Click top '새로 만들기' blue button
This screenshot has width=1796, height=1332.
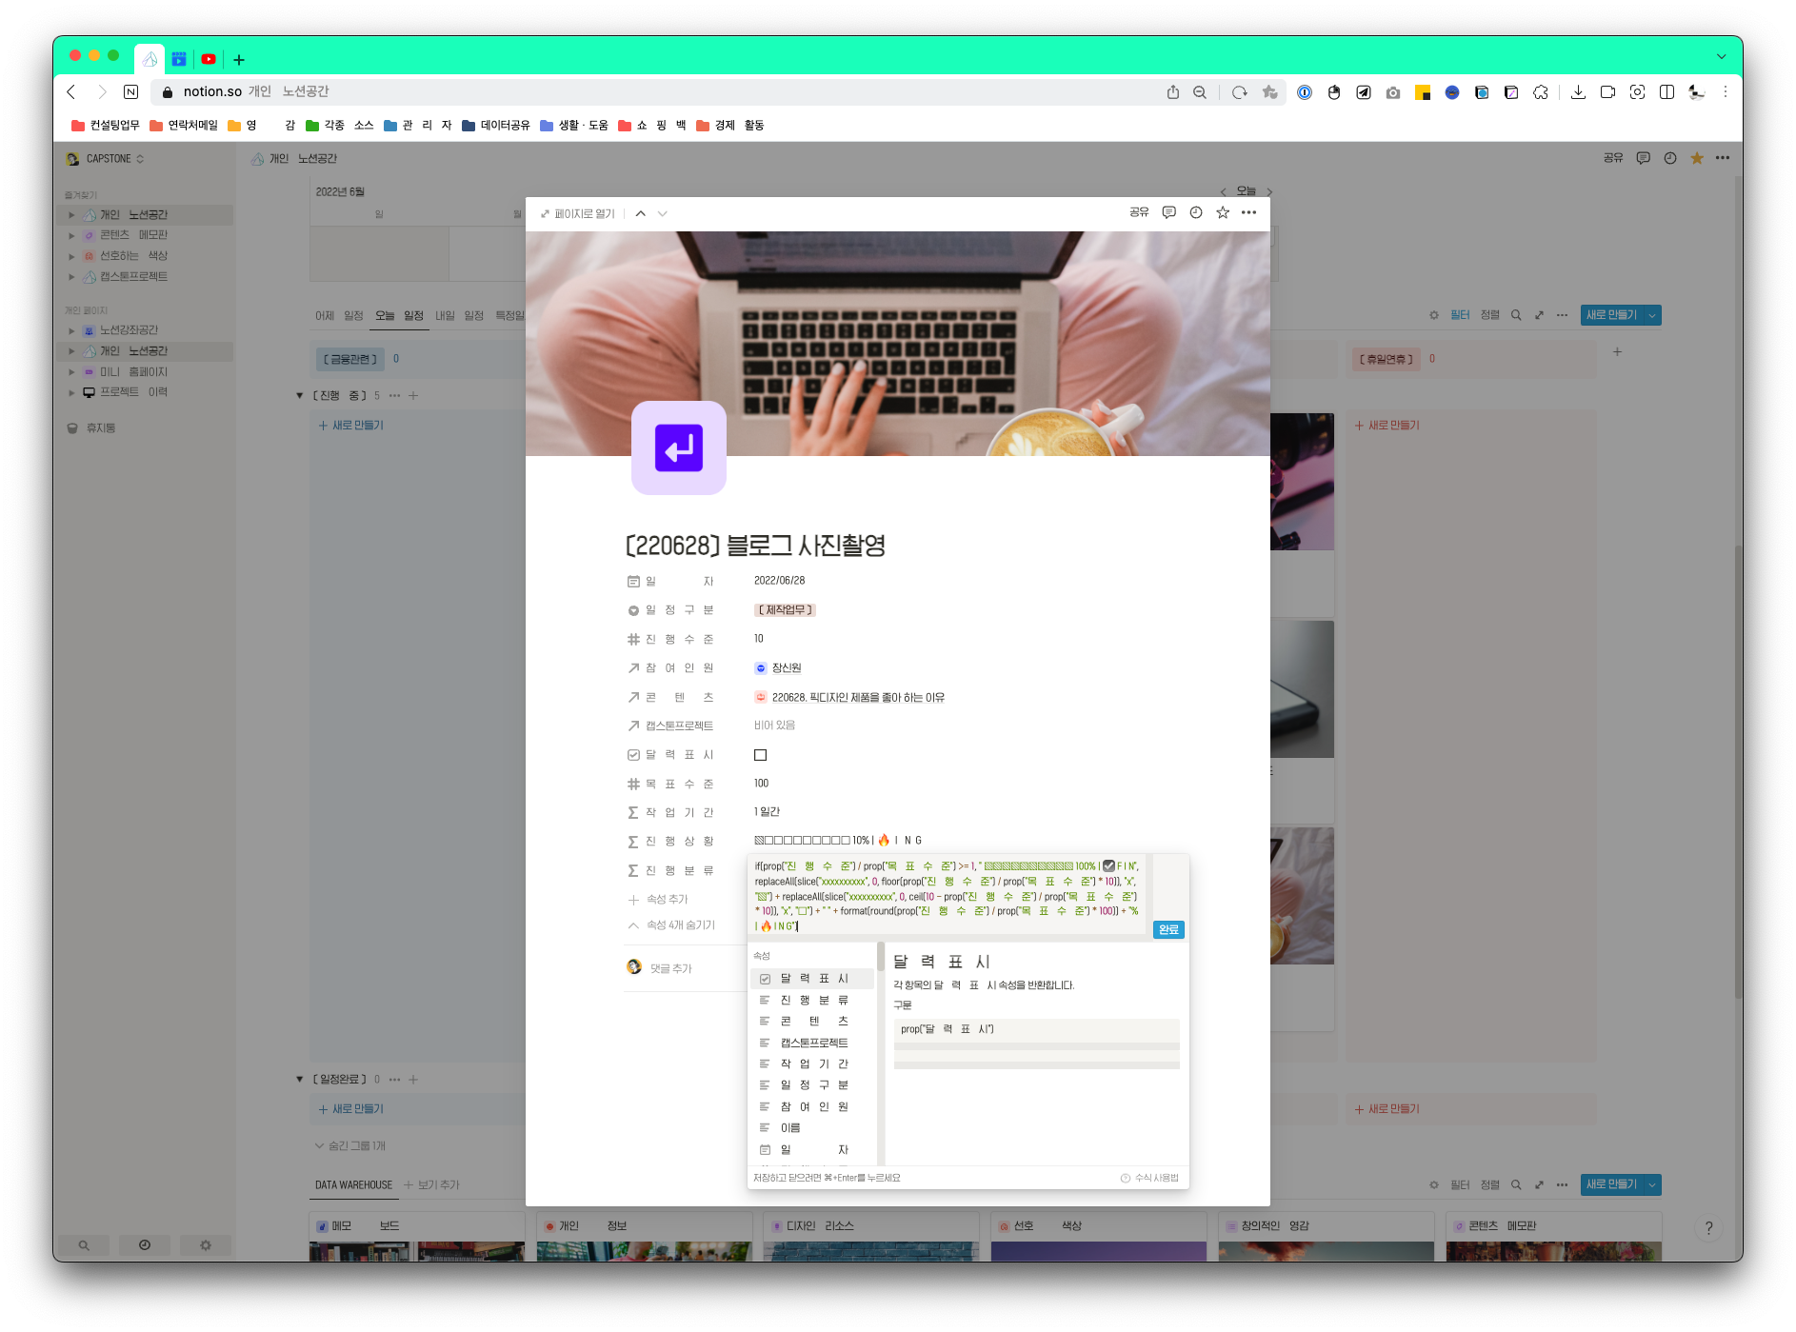pyautogui.click(x=1611, y=315)
